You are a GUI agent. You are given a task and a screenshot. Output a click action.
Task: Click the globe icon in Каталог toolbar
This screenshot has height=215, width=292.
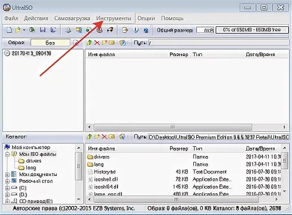point(122,137)
